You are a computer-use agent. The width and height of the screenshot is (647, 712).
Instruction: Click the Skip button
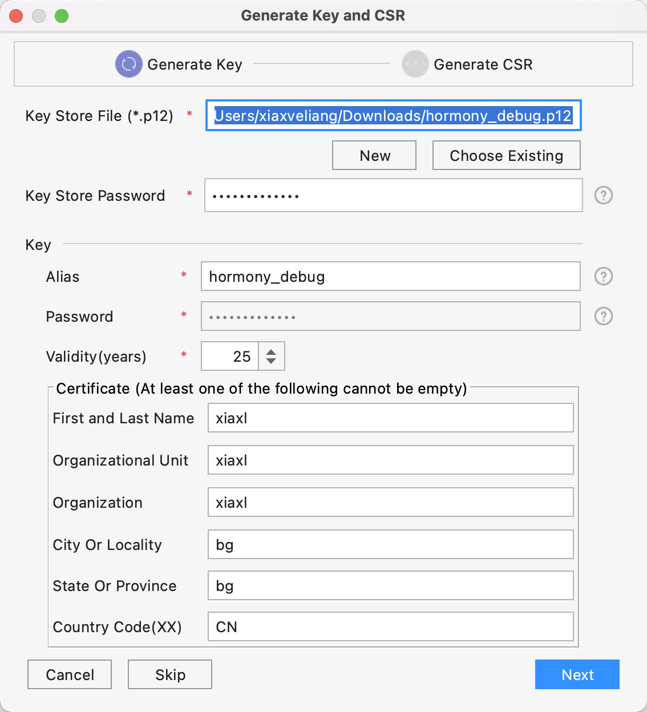coord(170,674)
